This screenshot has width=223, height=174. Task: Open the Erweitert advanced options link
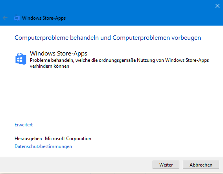pos(24,125)
